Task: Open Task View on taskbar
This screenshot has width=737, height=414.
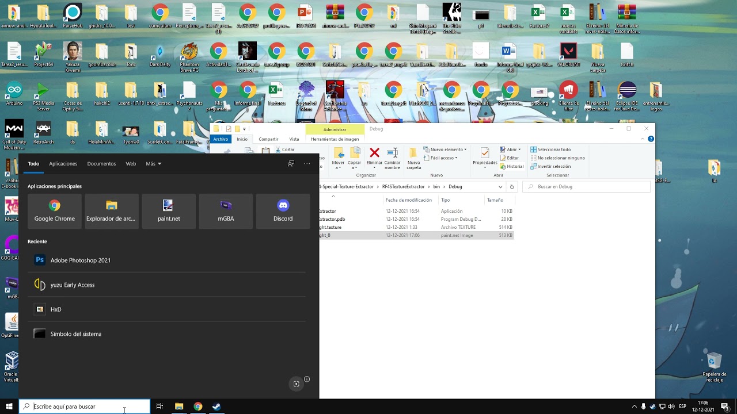Action: 159,407
